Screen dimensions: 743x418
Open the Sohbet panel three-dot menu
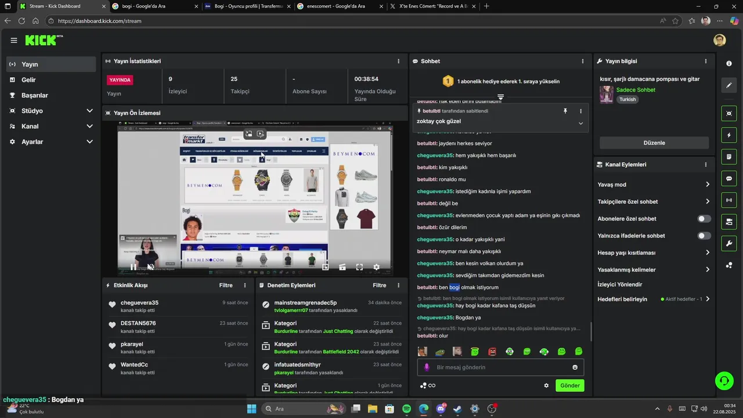(583, 61)
